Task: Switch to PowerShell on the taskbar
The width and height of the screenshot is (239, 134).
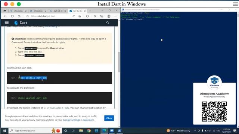Action: [x=119, y=131]
